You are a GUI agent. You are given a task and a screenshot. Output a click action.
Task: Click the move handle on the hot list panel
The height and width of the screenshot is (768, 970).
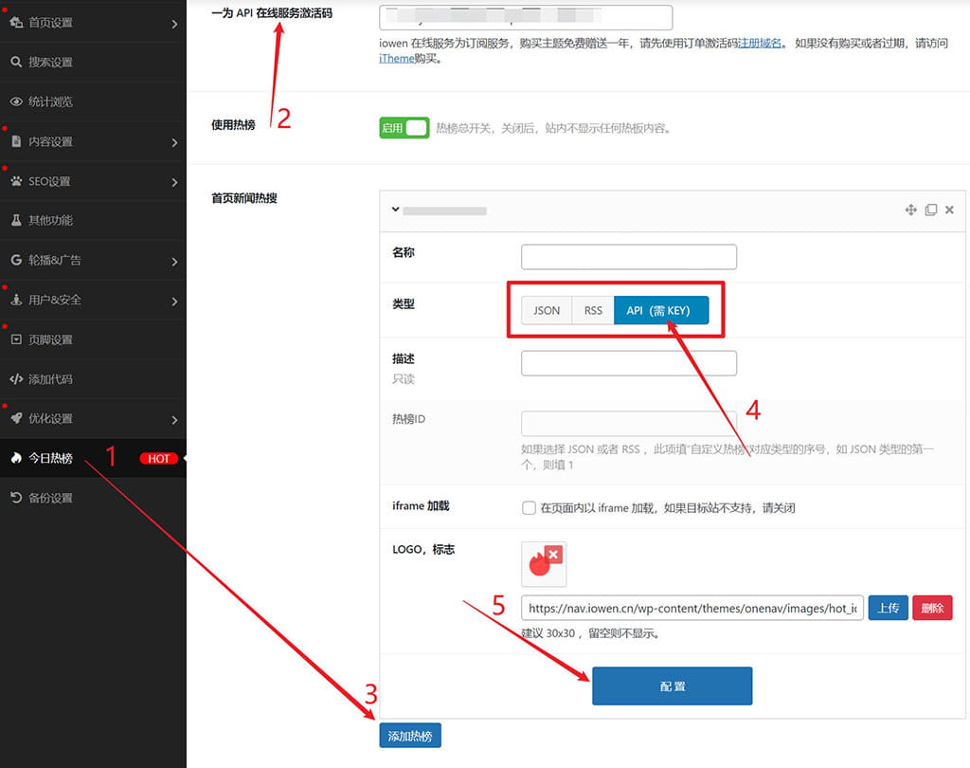(910, 210)
